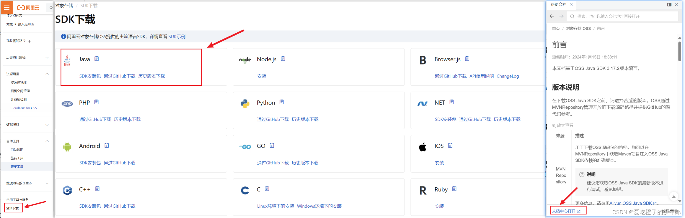The image size is (685, 218).
Task: Click 首页 in the help doc breadcrumb
Action: coord(556,29)
